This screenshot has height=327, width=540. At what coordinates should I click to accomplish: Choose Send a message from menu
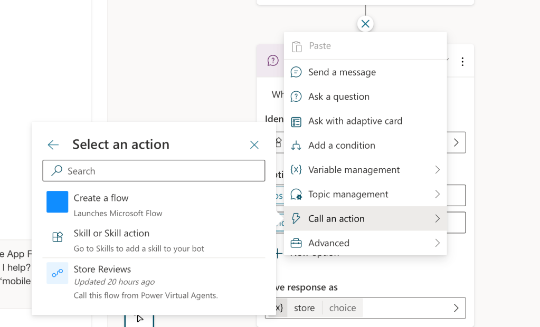(342, 72)
